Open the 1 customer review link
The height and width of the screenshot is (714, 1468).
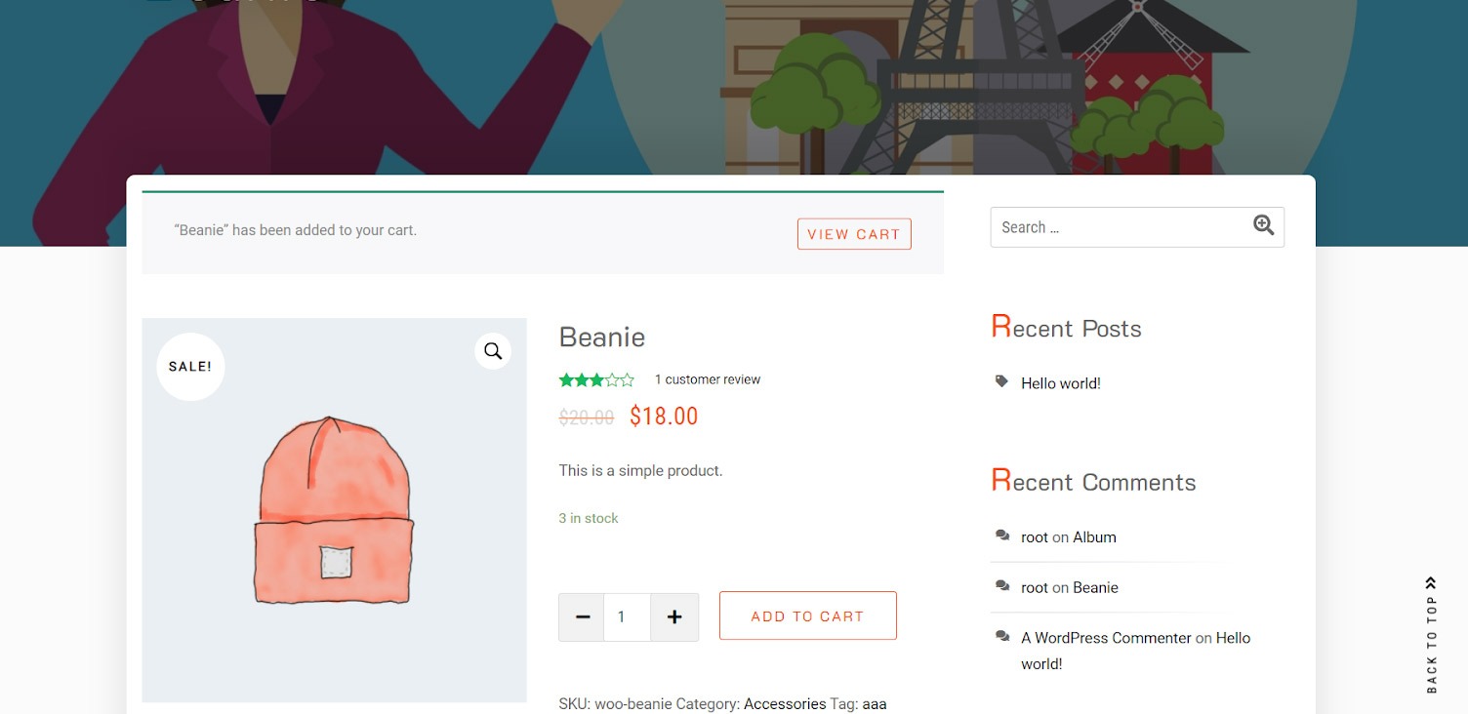(708, 379)
